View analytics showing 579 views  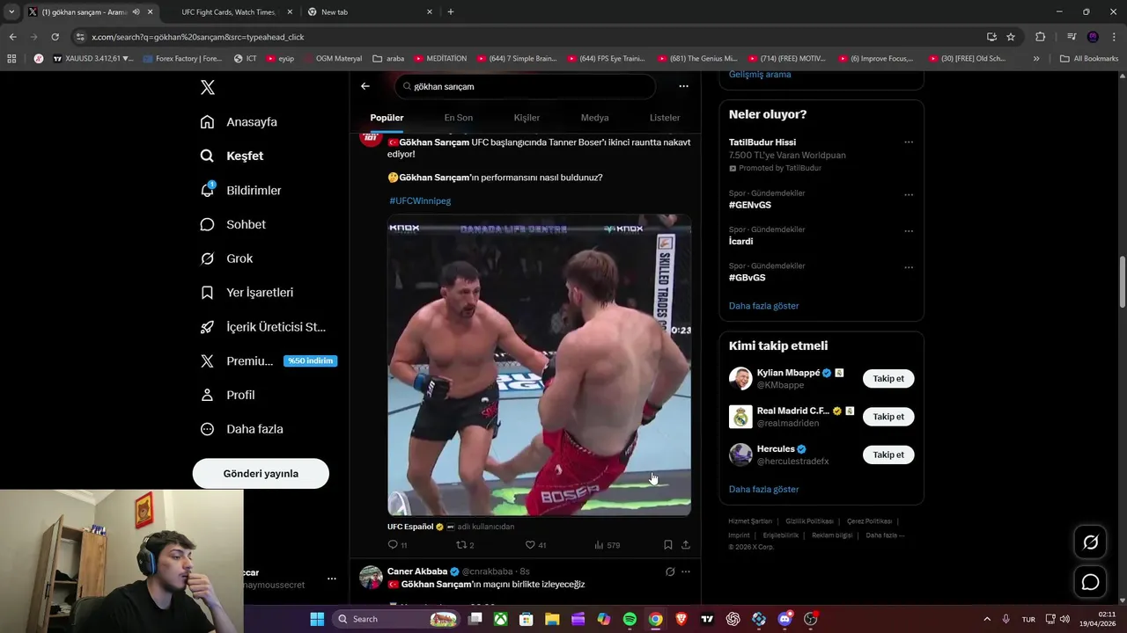(607, 545)
